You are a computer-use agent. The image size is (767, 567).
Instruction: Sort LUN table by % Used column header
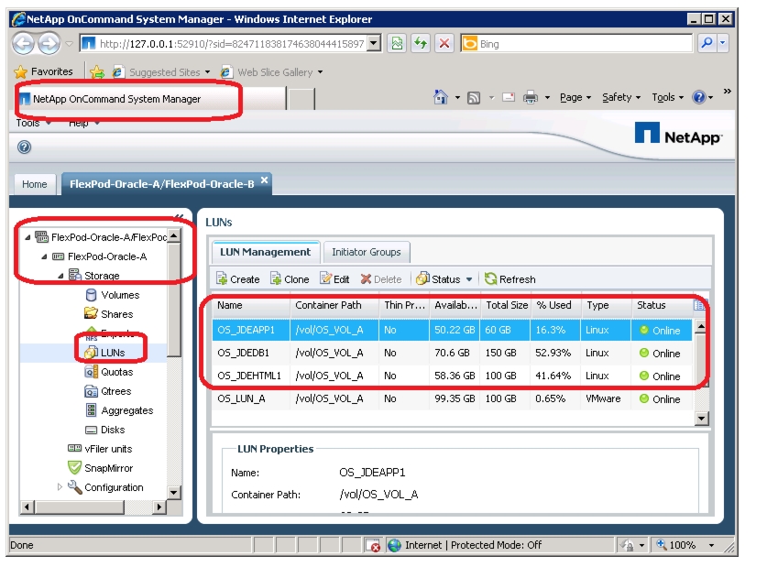(x=555, y=305)
